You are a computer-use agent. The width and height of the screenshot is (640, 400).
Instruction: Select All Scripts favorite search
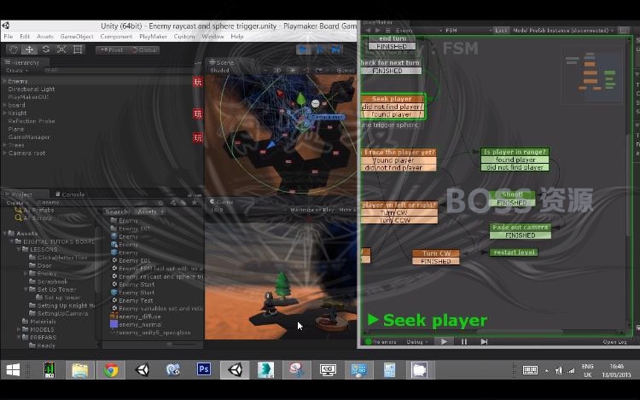click(33, 218)
